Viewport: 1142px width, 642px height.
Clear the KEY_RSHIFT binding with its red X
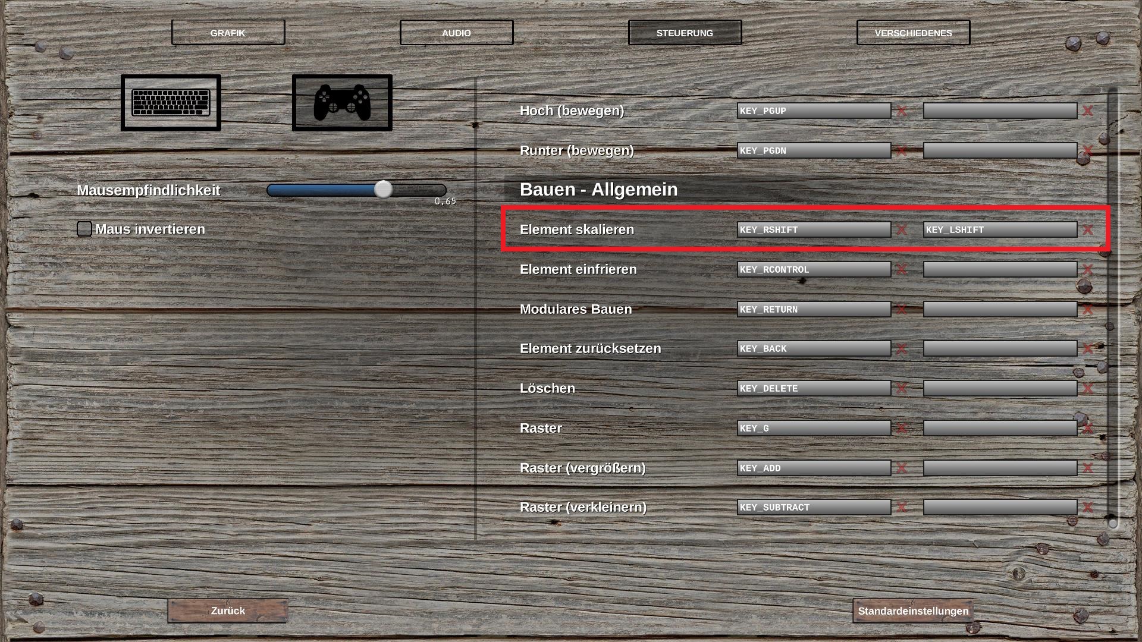902,229
